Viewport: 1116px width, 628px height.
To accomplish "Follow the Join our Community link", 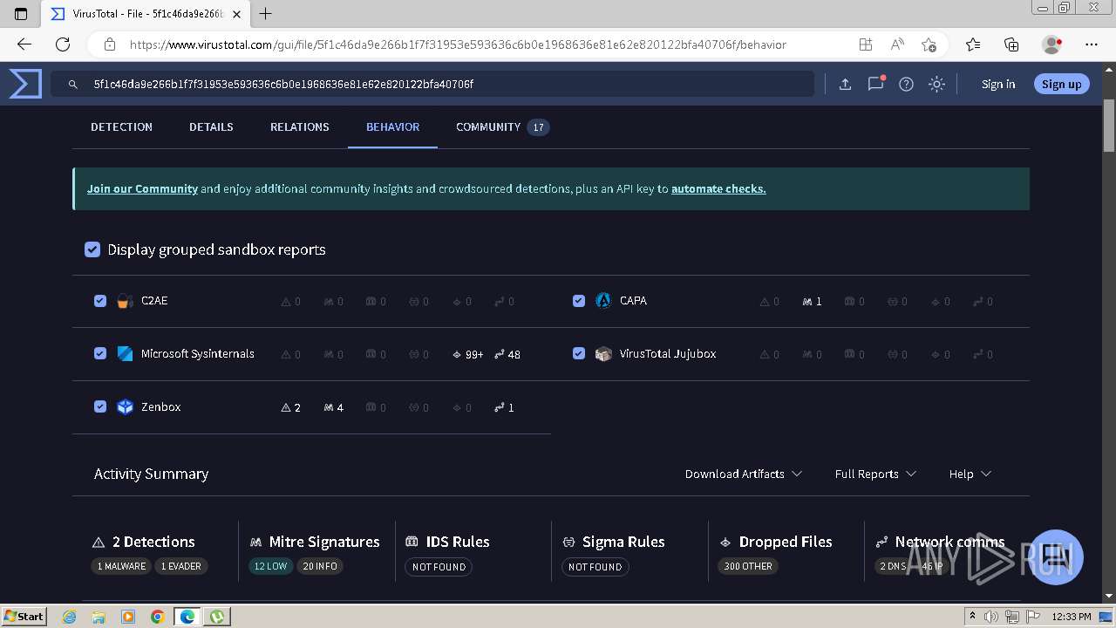I will (142, 188).
